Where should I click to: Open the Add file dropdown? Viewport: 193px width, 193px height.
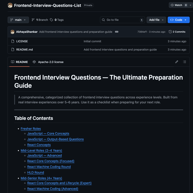(x=156, y=20)
